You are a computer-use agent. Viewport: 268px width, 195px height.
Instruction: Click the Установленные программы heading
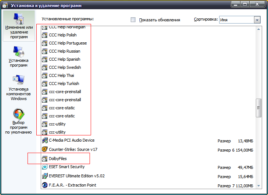68,19
